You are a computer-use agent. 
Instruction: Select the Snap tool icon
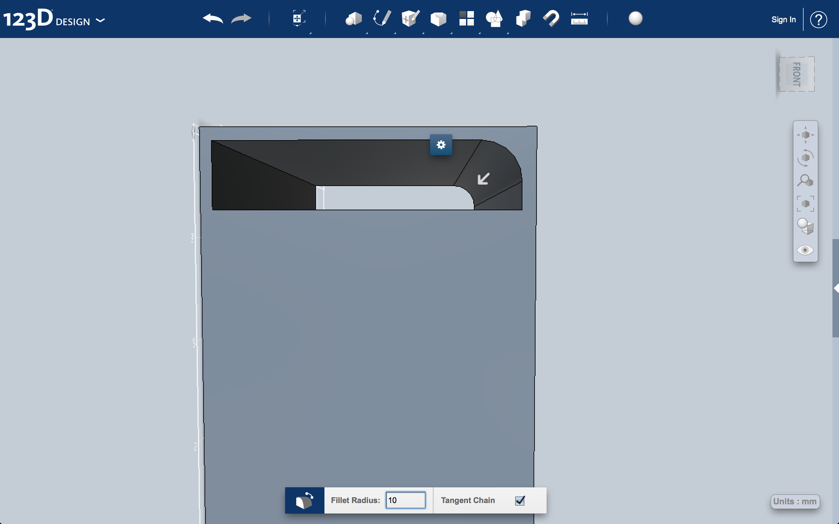click(x=550, y=19)
